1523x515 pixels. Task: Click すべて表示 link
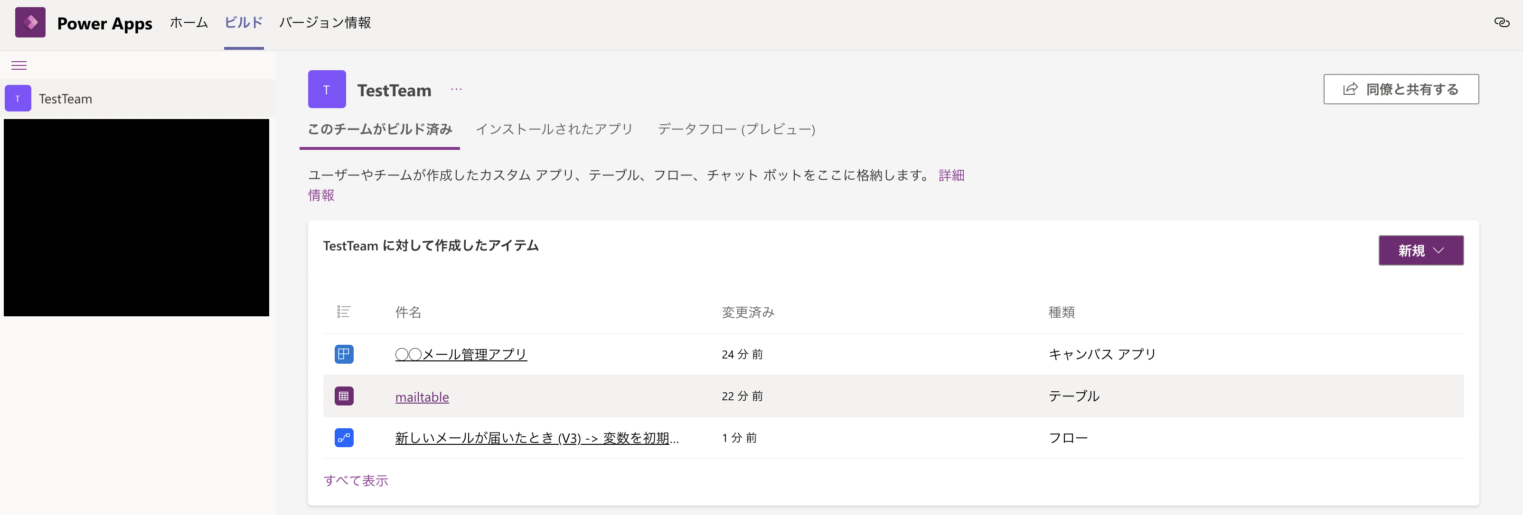pyautogui.click(x=356, y=480)
